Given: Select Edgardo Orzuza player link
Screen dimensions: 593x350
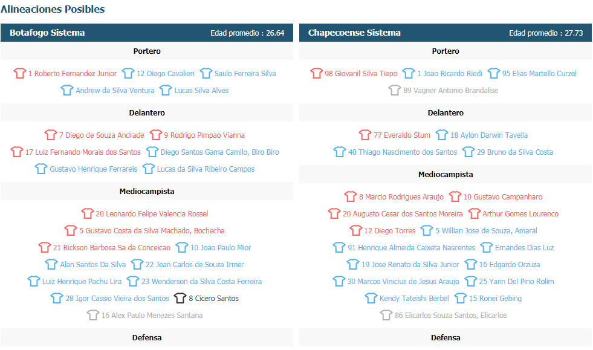Looking at the screenshot, I should point(510,265).
